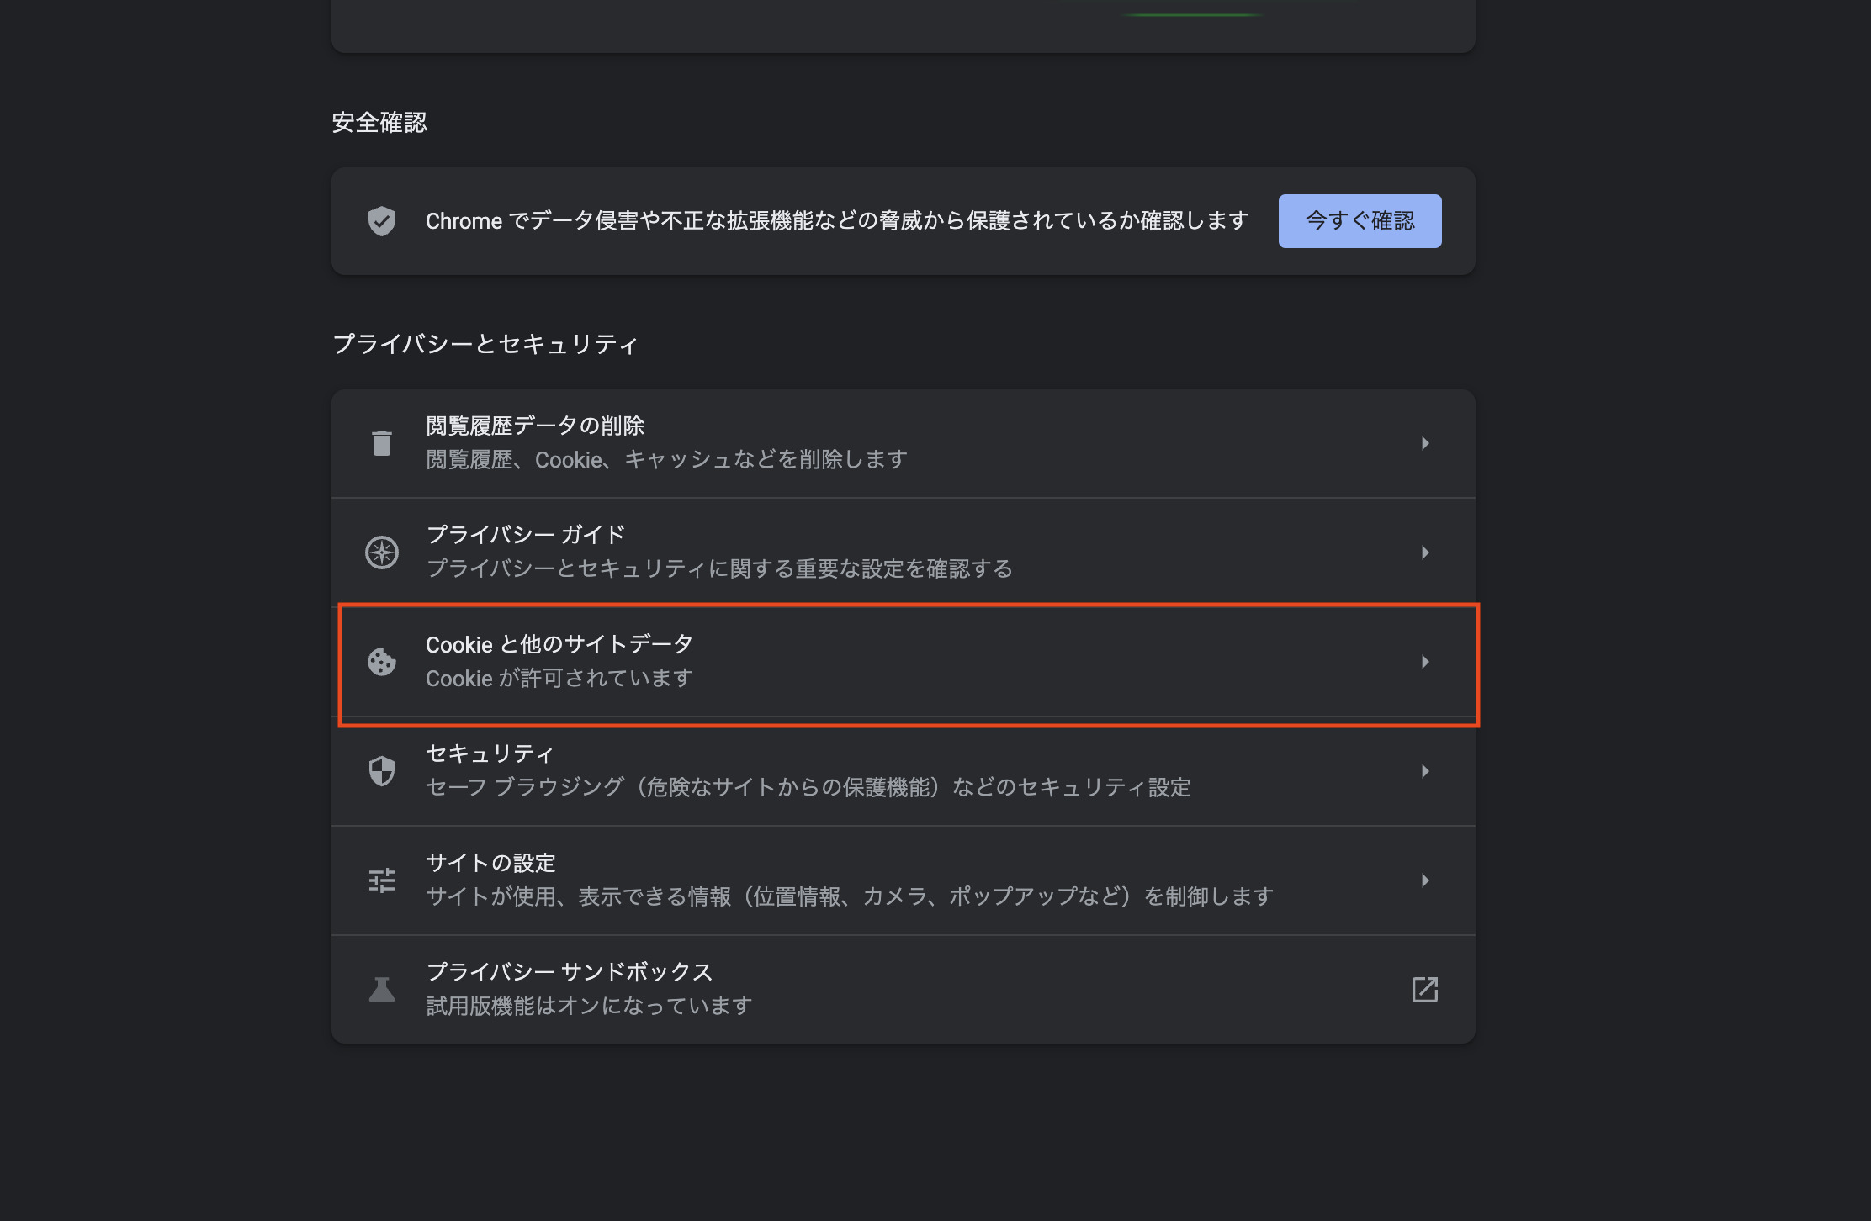Select Cookie と他のサイトデータ entry

click(904, 662)
